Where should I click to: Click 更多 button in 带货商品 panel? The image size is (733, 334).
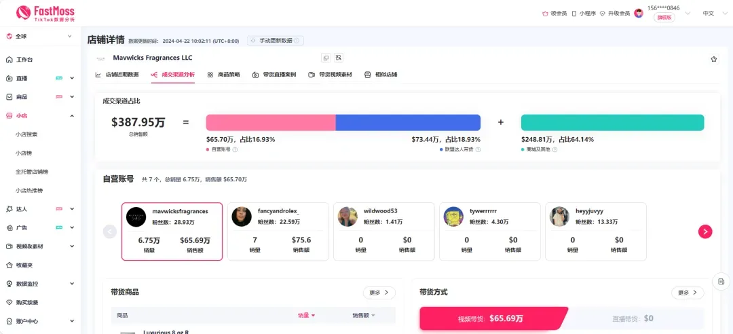click(x=379, y=293)
